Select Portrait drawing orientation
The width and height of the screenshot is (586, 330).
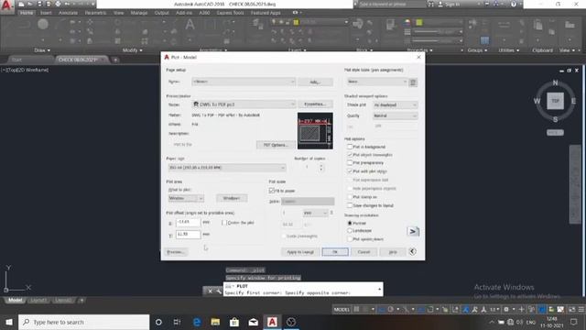(x=350, y=223)
